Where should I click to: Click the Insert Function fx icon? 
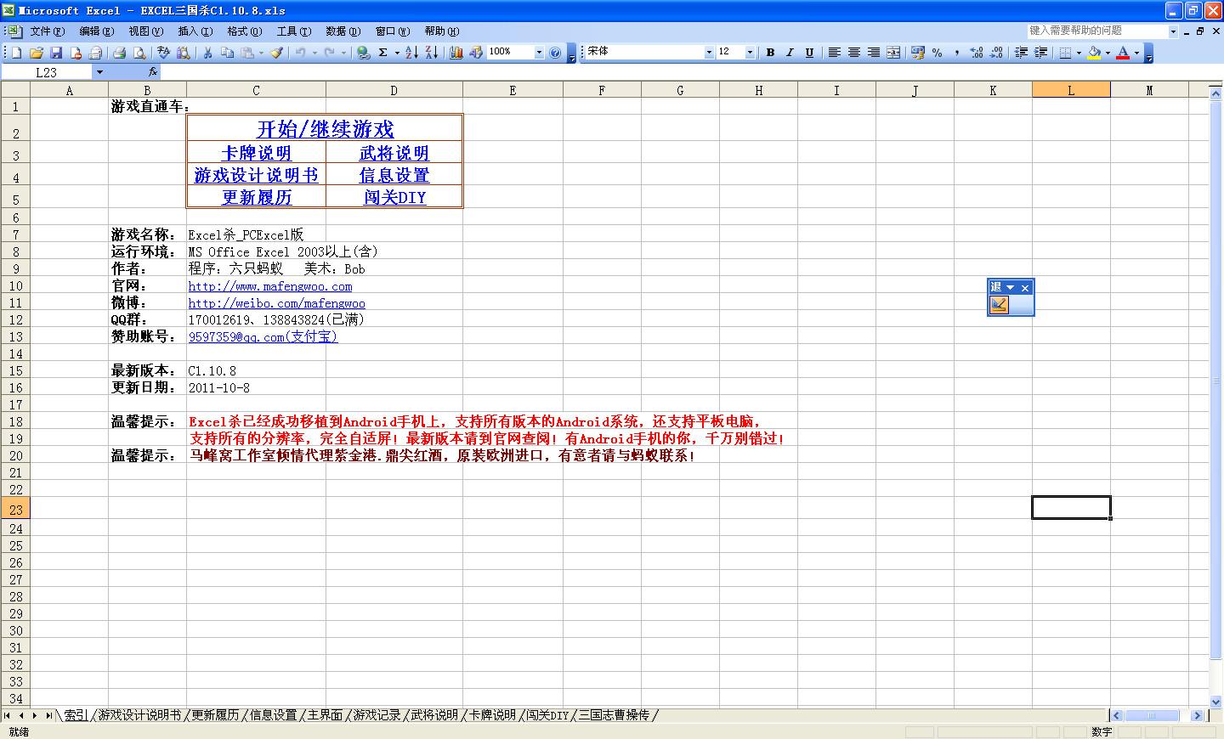153,72
